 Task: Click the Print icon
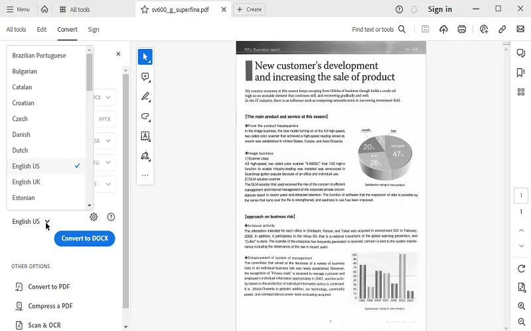(x=462, y=29)
